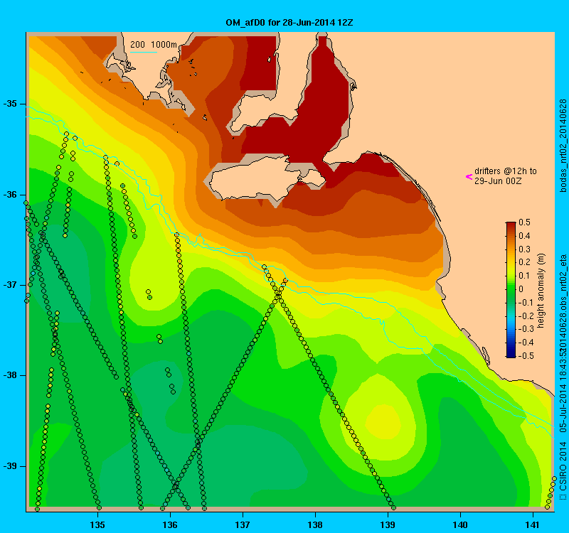Click the '137' longitude axis label
The image size is (569, 533).
(243, 525)
